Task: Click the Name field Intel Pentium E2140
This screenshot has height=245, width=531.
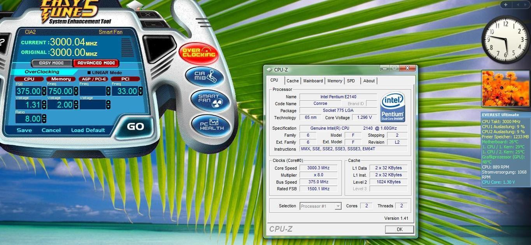Action: click(338, 97)
